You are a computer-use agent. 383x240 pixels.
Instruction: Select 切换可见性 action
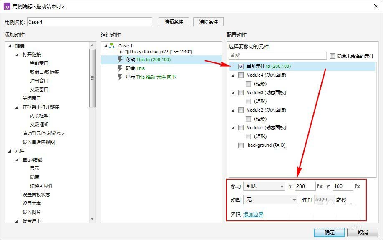pos(42,186)
